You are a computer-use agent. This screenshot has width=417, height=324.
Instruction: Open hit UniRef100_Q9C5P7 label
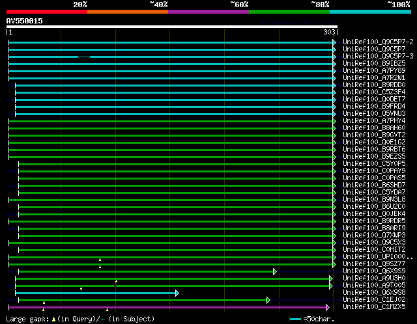click(374, 49)
